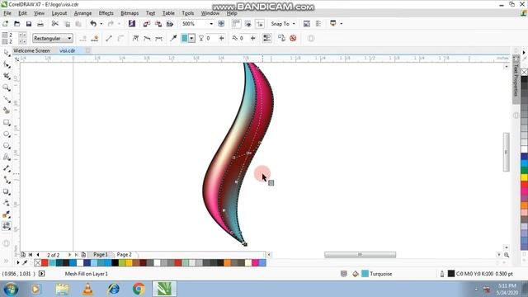Select the Rectangle tool in toolbox
528x297 pixels.
[x=7, y=123]
